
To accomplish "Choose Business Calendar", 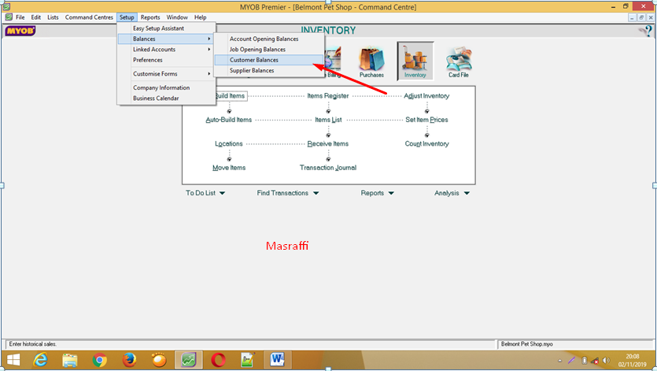I will (166, 98).
